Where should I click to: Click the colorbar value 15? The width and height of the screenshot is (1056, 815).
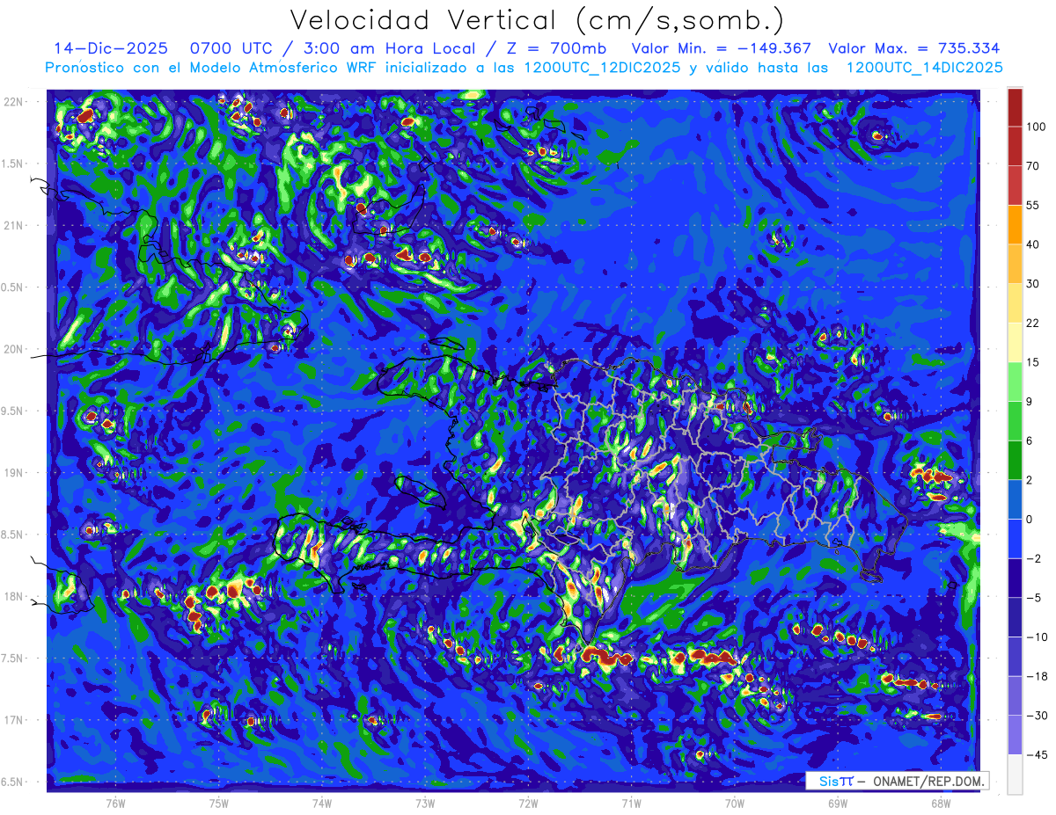(x=1033, y=363)
